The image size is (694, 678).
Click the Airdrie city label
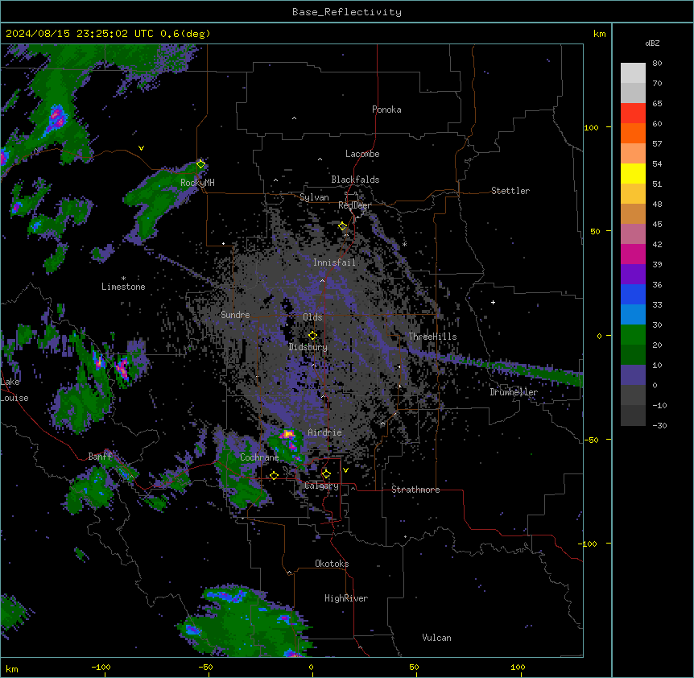324,432
